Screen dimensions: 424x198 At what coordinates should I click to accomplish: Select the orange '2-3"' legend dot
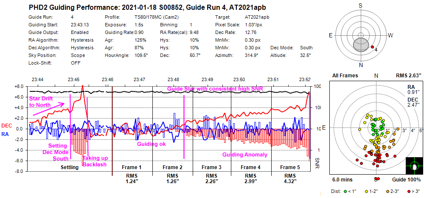pyautogui.click(x=387, y=191)
